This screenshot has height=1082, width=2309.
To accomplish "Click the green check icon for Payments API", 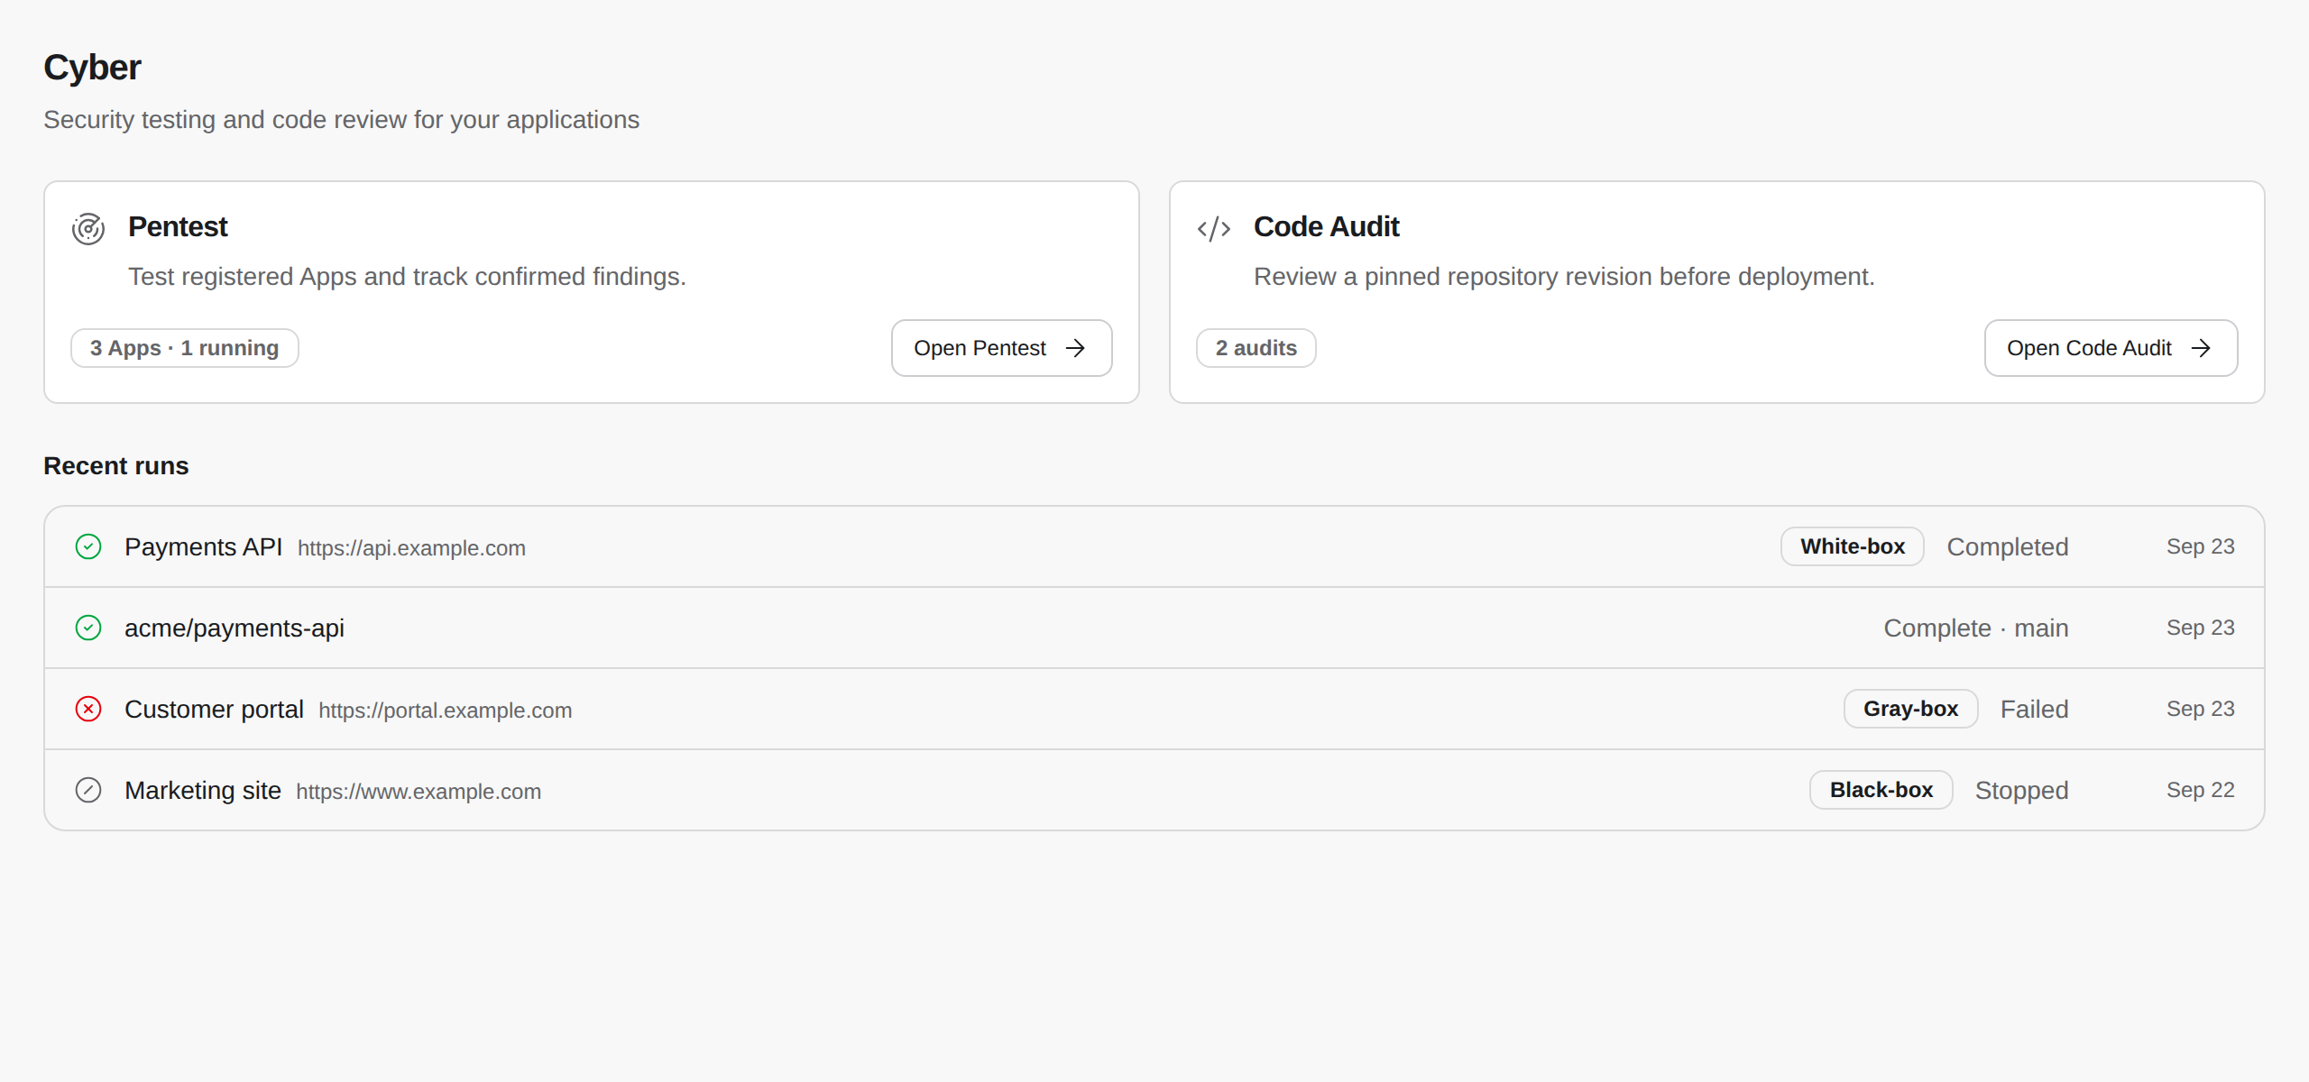I will click(x=88, y=546).
